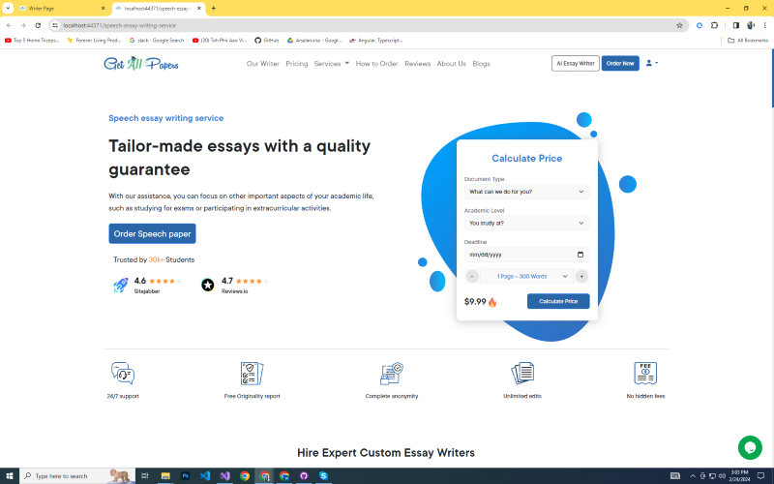
Task: Click the Order Speech paper button
Action: click(x=152, y=233)
